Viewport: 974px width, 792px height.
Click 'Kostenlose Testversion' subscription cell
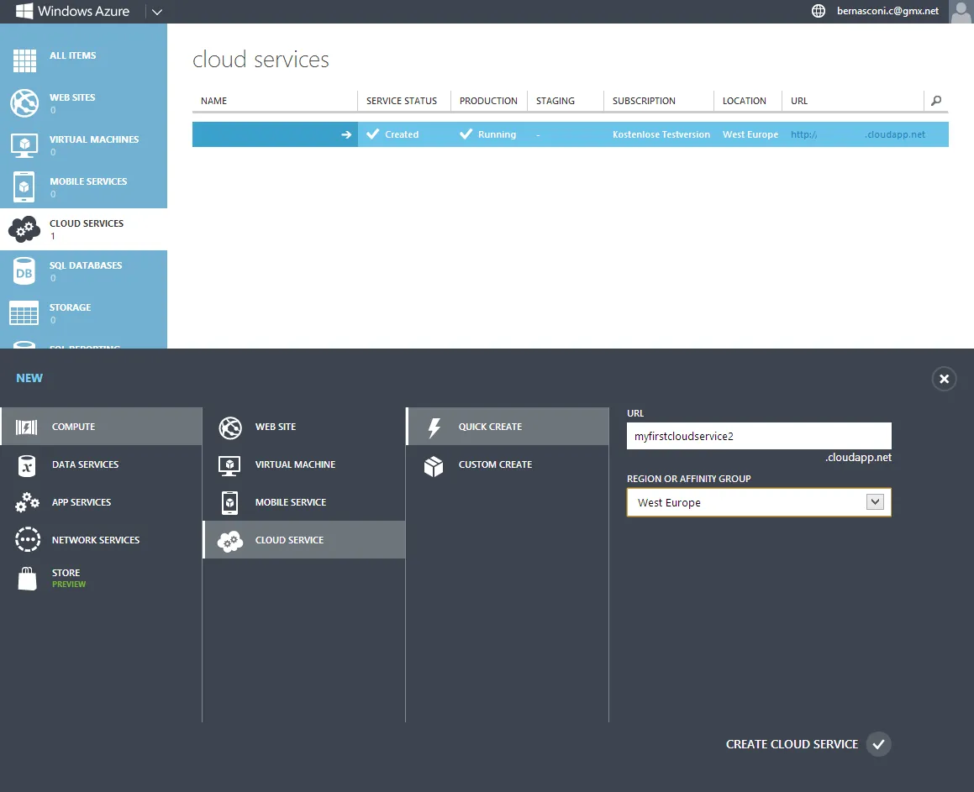(x=661, y=134)
